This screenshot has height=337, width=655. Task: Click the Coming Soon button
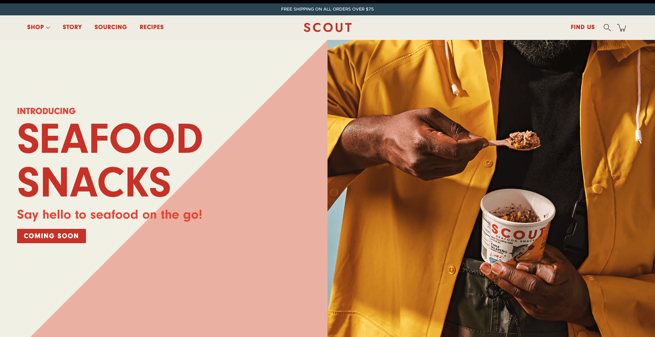pos(52,236)
